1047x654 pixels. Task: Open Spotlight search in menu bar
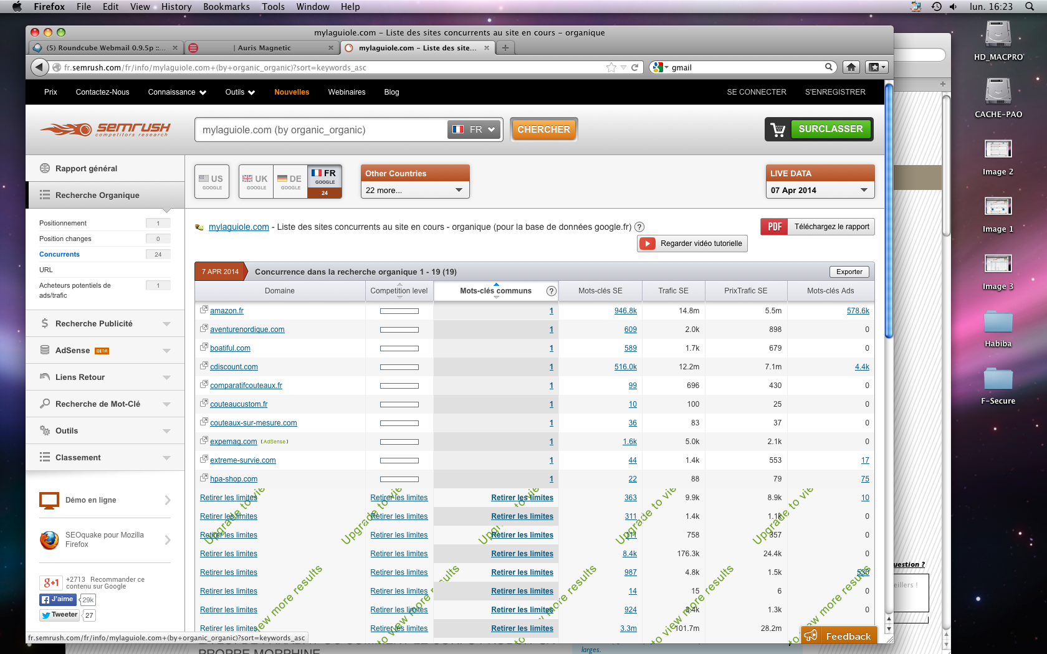tap(1028, 7)
